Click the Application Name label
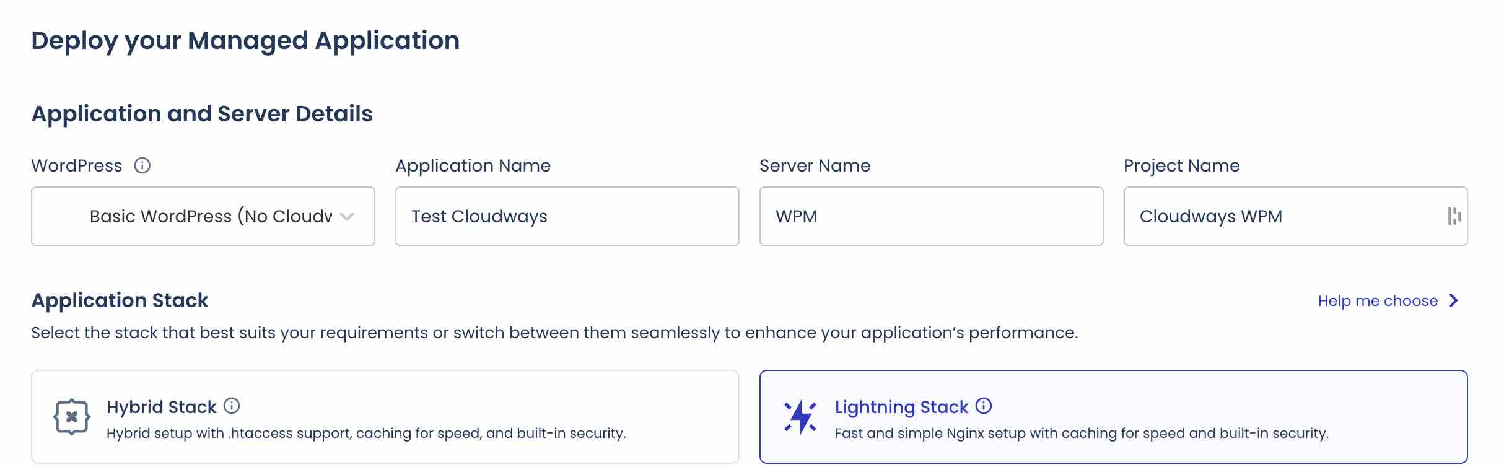Viewport: 1504px width, 467px height. [473, 165]
